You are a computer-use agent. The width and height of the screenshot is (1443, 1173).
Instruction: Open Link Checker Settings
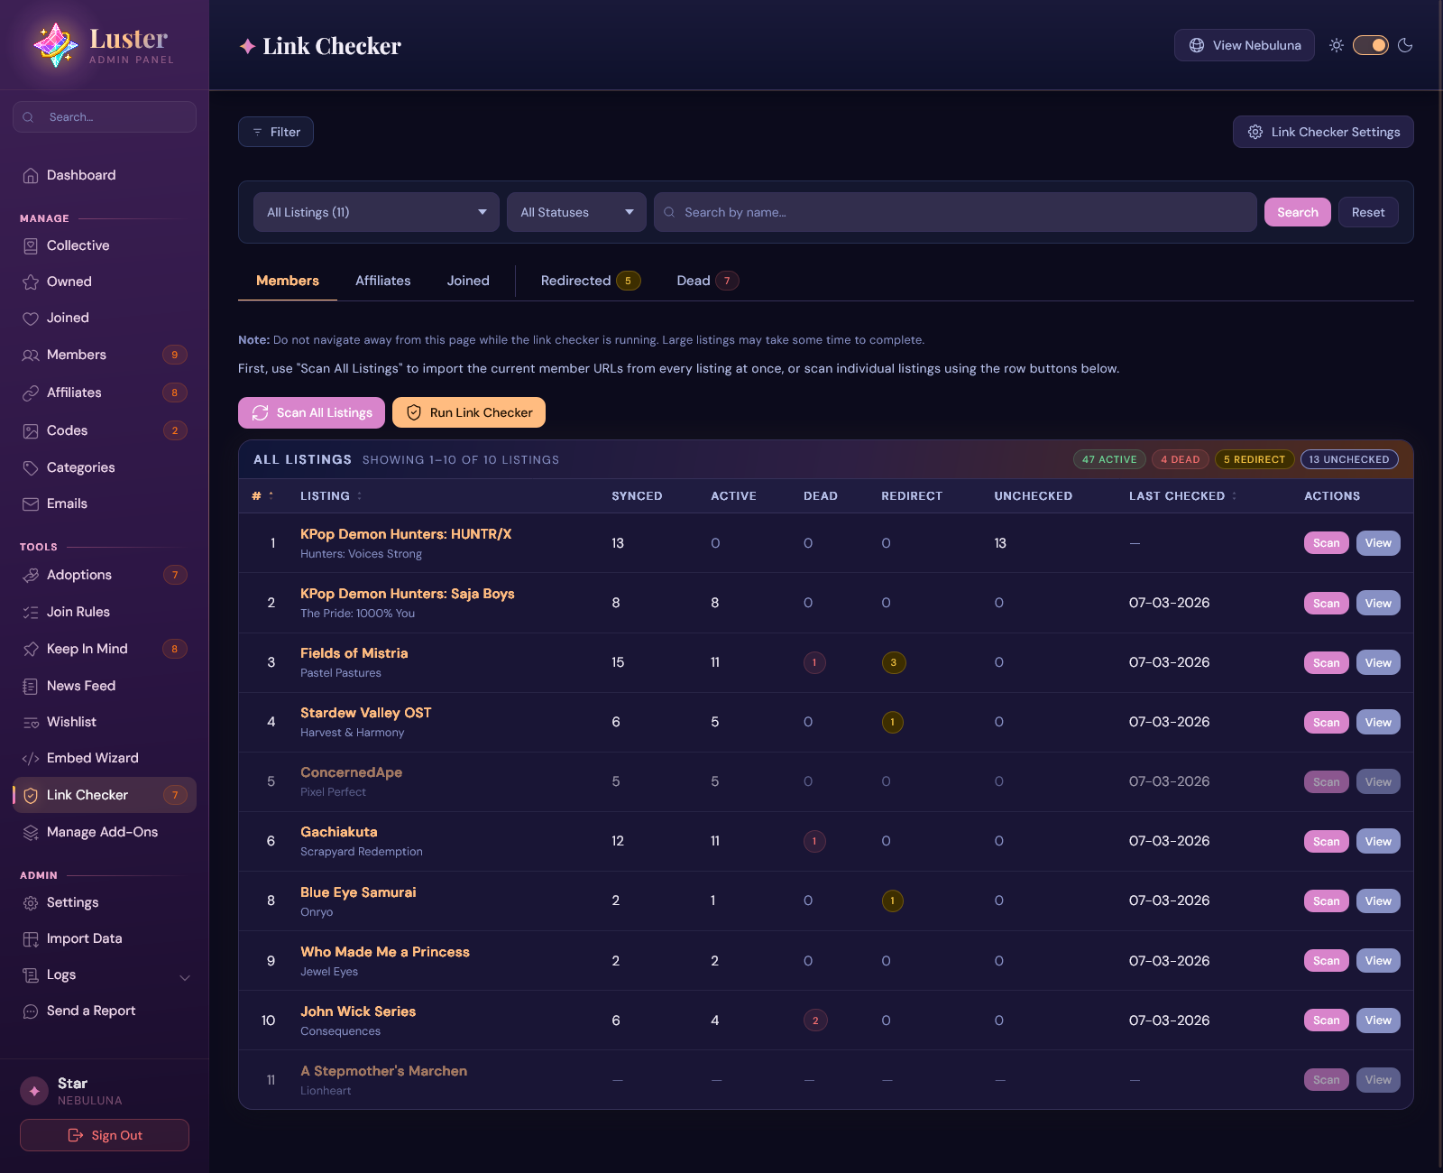[1323, 132]
